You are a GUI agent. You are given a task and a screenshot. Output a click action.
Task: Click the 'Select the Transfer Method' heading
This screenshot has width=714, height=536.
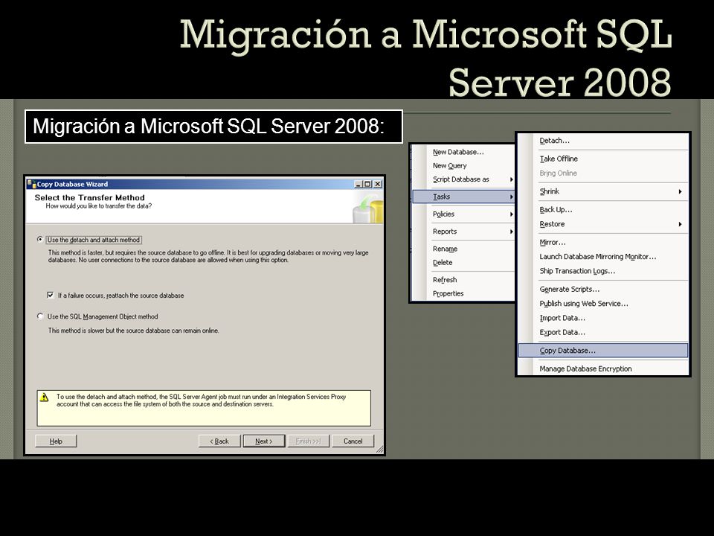click(90, 197)
